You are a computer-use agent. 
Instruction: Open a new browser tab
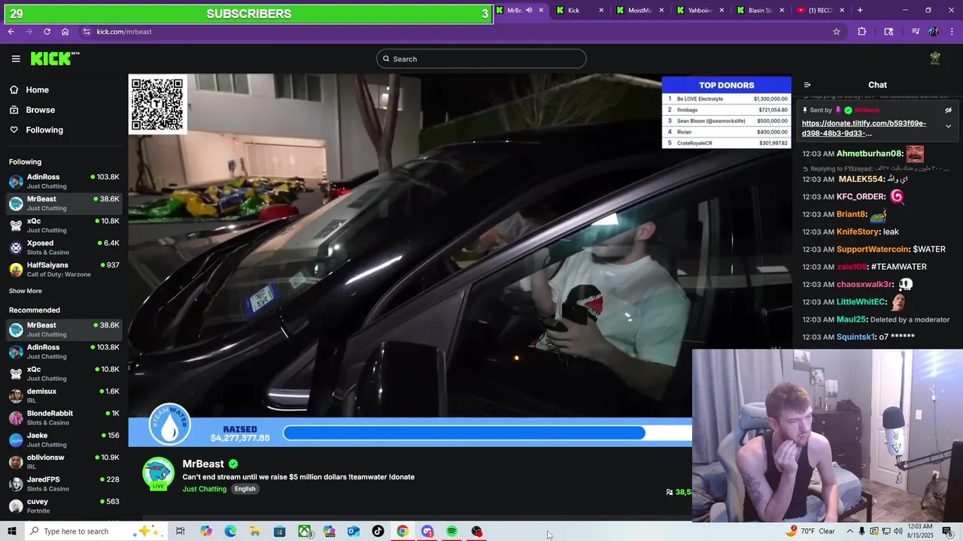[860, 11]
